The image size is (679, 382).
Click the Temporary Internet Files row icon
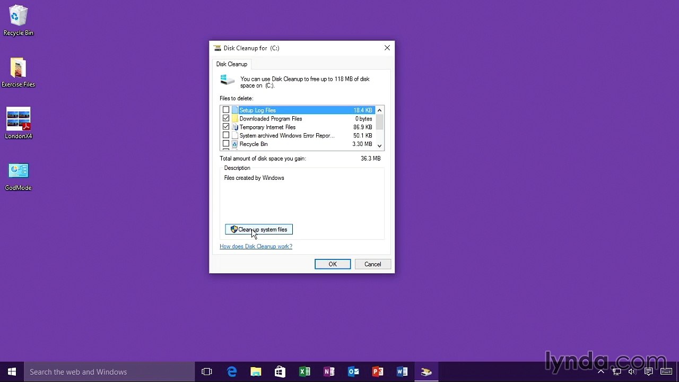[234, 127]
